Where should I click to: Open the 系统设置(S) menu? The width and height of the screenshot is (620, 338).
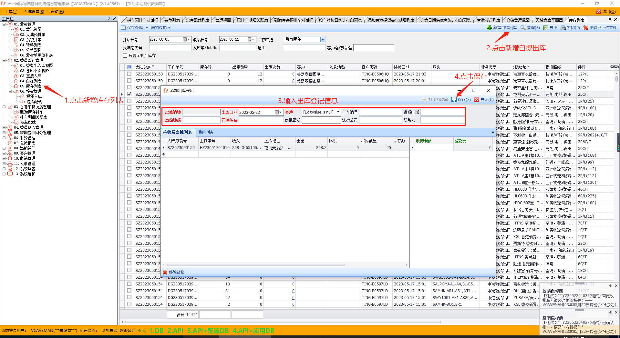pyautogui.click(x=34, y=11)
